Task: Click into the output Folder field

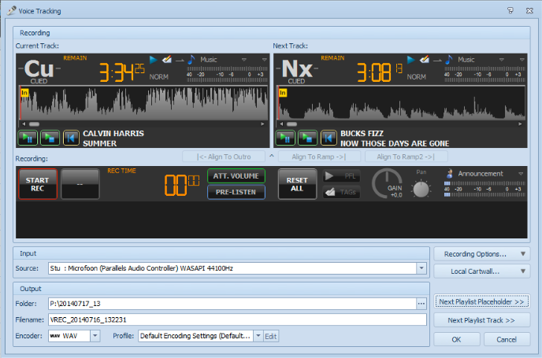Action: click(x=232, y=304)
